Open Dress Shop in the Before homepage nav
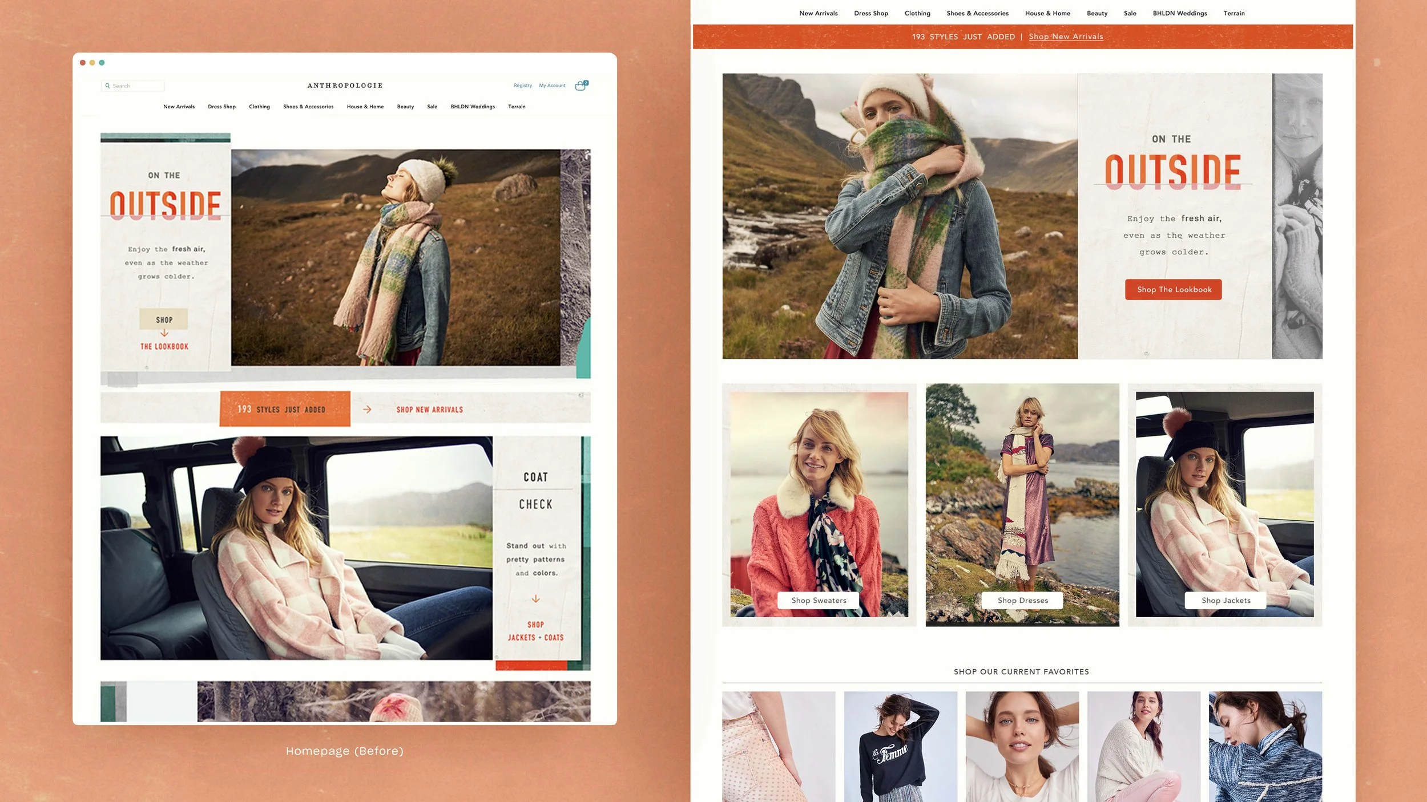 coord(221,107)
